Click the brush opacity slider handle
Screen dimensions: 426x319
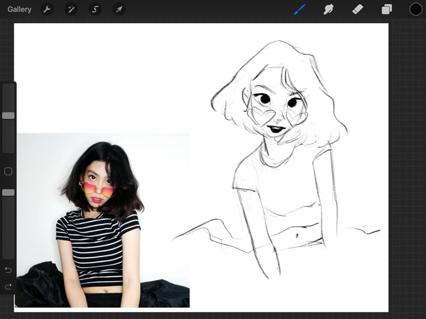(8, 193)
